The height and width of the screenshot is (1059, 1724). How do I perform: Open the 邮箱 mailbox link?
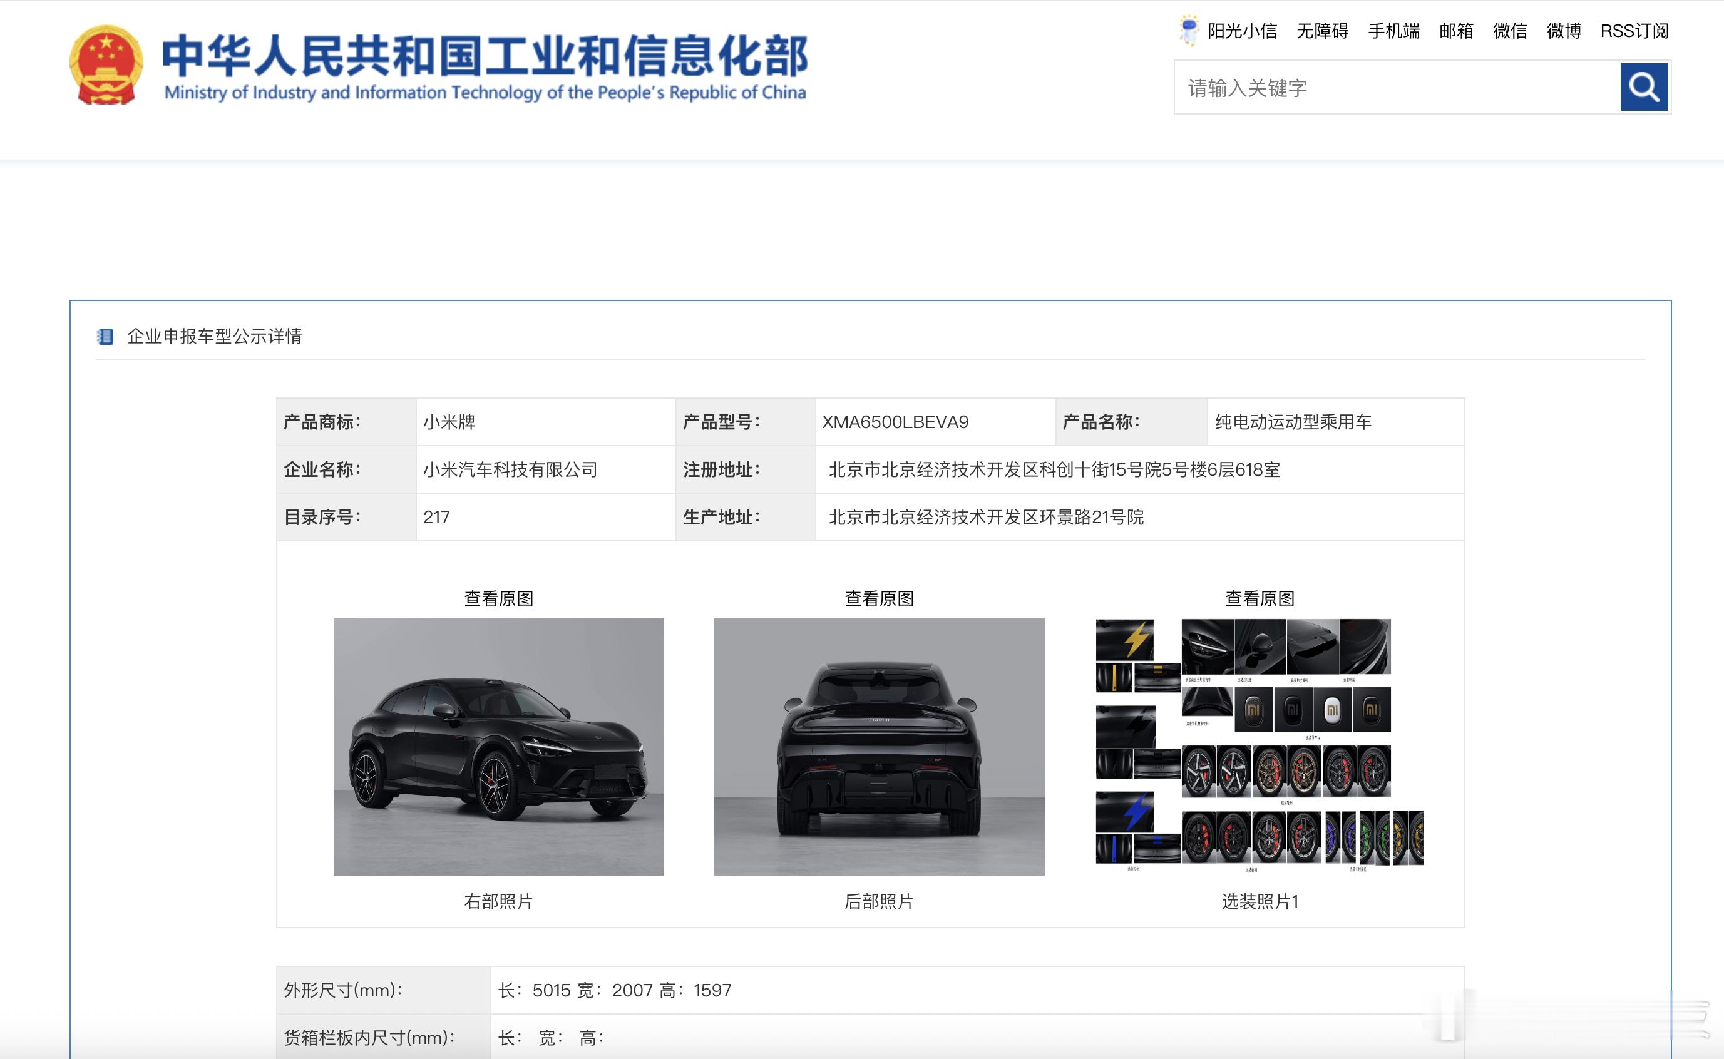click(1455, 31)
